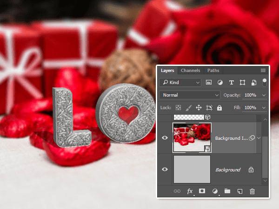Filter for smart object layers icon
The width and height of the screenshot is (279, 209).
click(254, 83)
